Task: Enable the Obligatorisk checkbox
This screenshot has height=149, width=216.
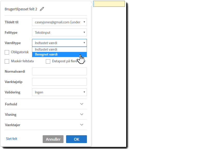Action: coord(7,52)
